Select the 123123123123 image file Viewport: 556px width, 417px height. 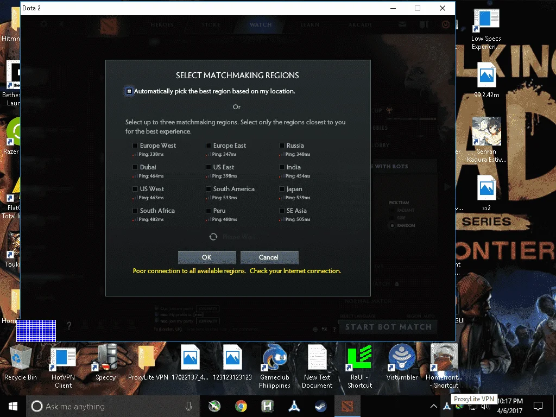click(232, 362)
